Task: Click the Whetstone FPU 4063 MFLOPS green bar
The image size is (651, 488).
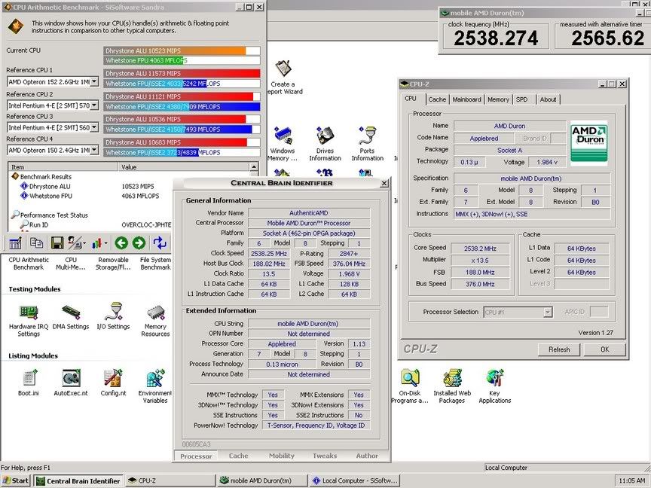Action: pyautogui.click(x=144, y=60)
